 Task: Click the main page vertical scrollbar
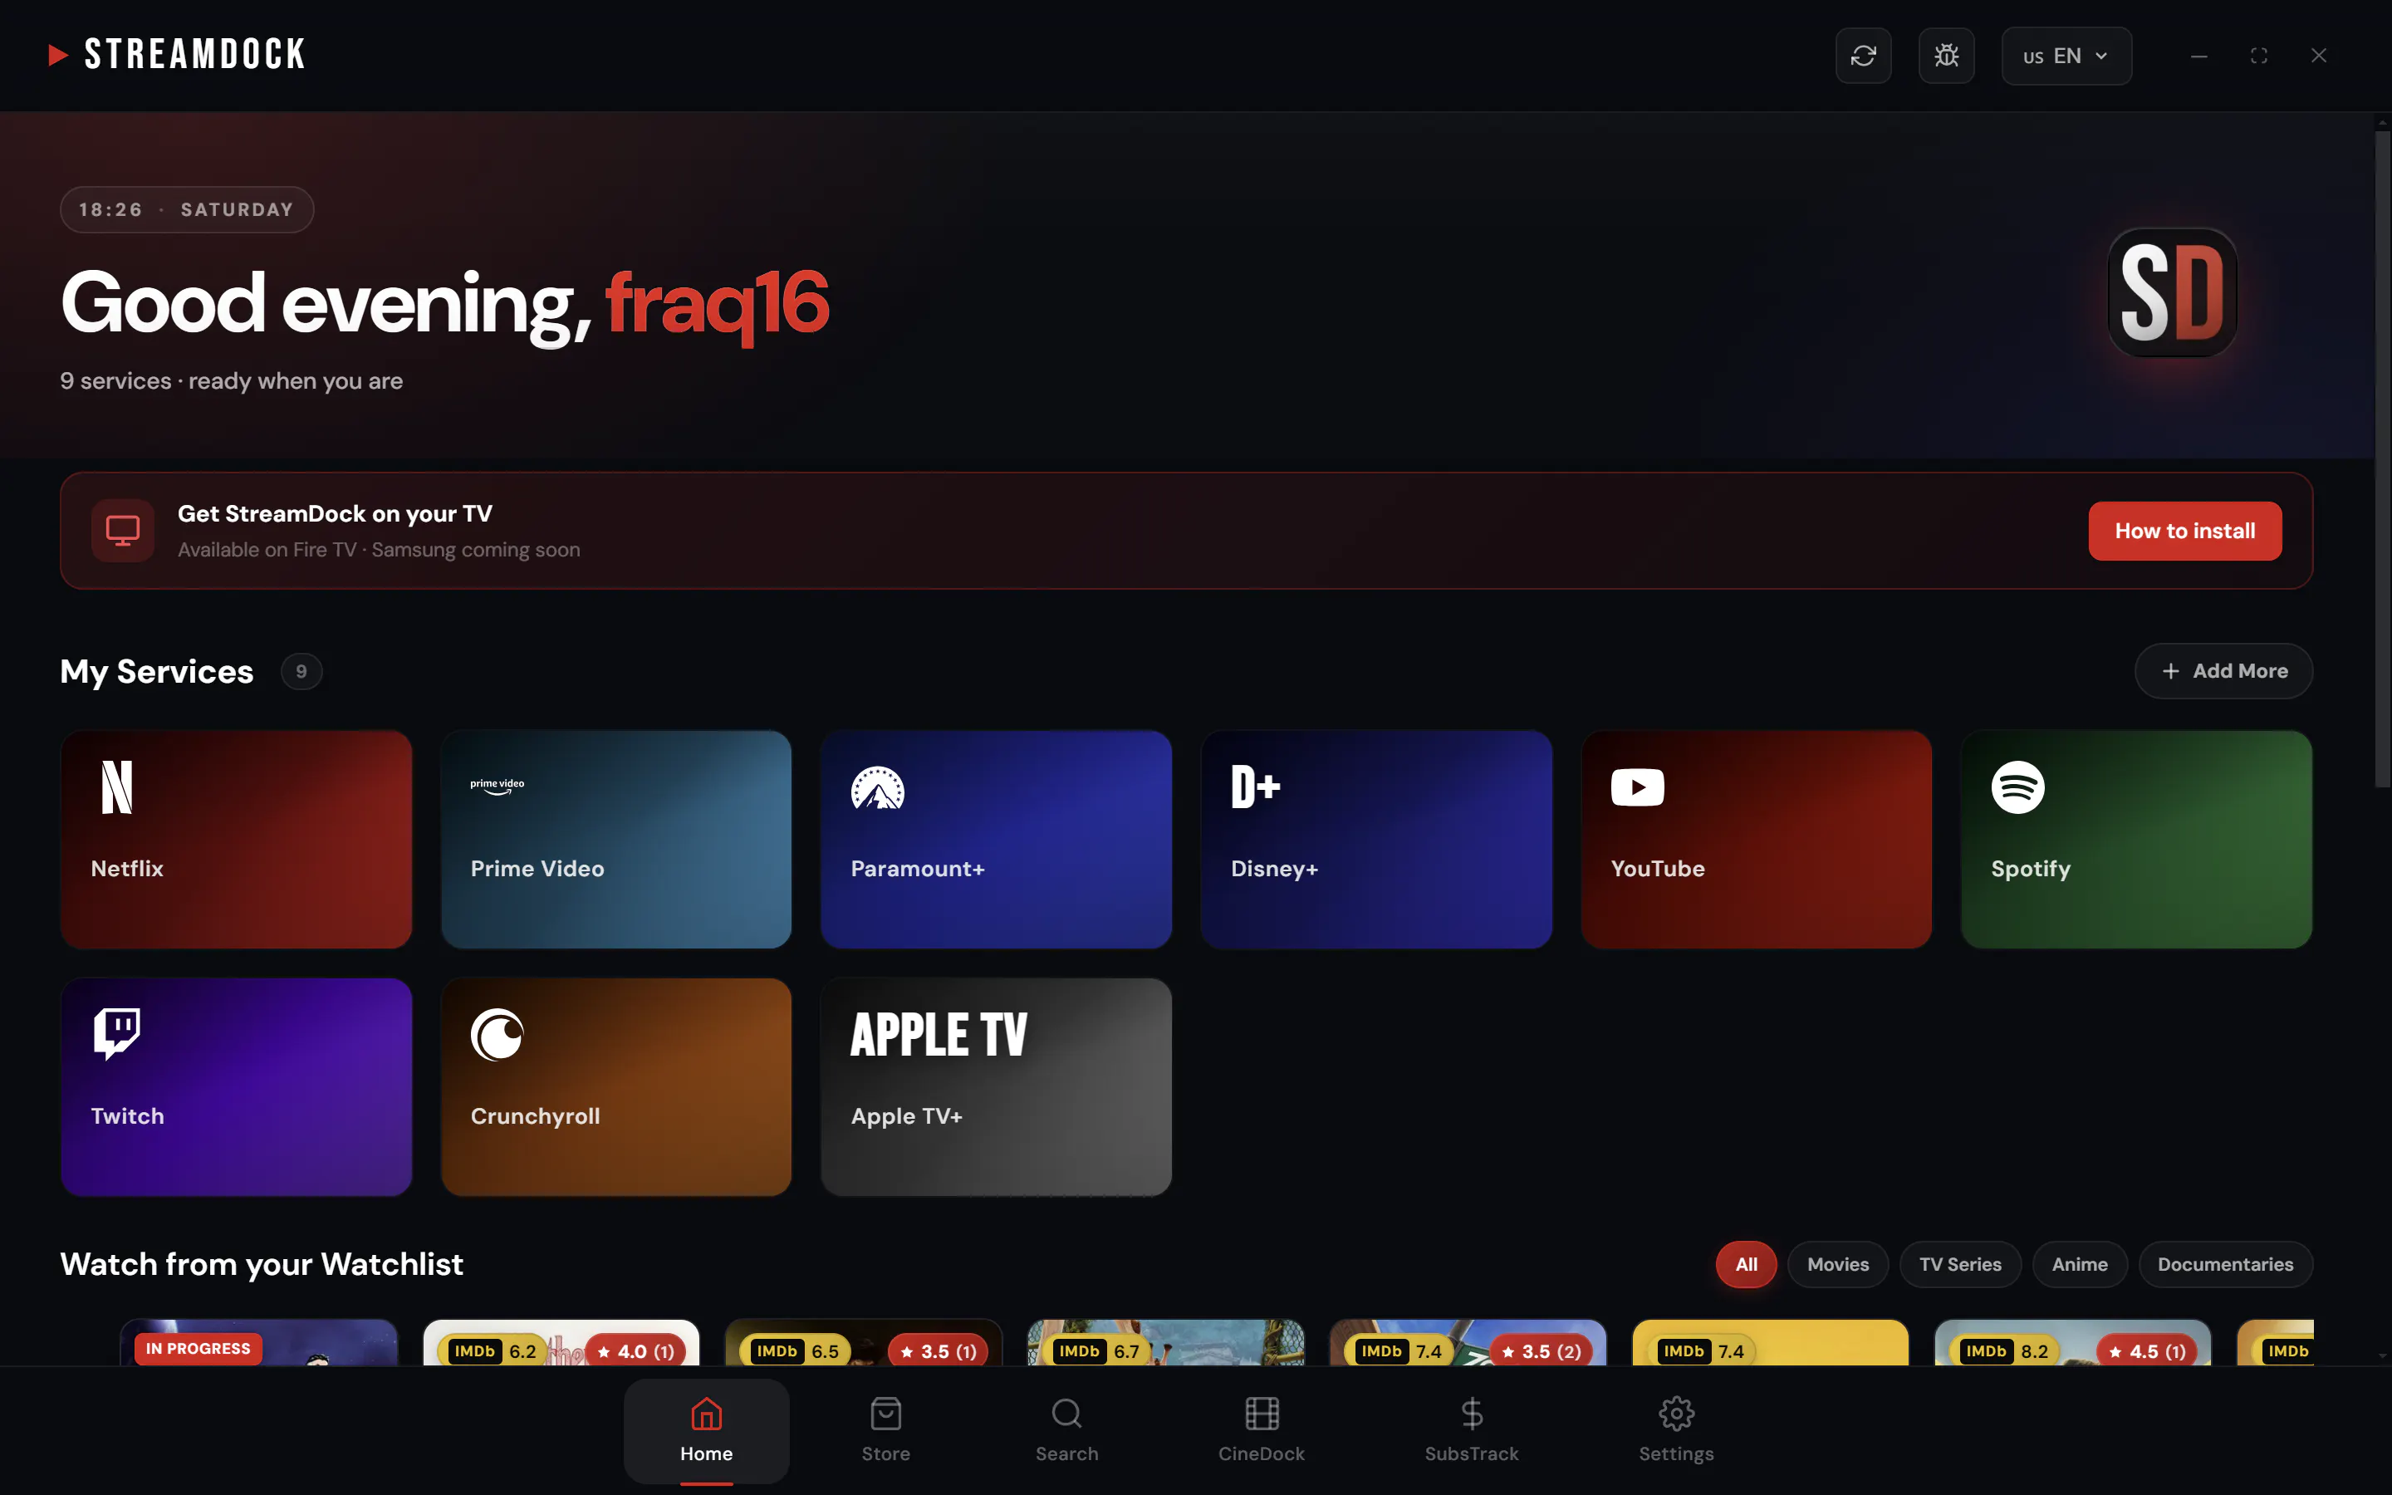pos(2382,458)
